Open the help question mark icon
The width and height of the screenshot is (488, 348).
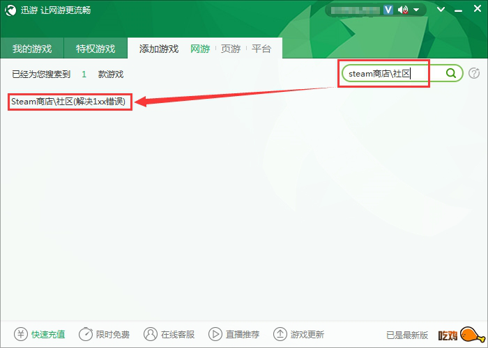pos(473,73)
